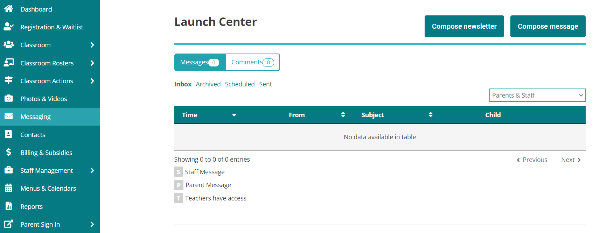This screenshot has height=233, width=600.
Task: Click the Menus & Calendars calendar icon
Action: pos(9,188)
